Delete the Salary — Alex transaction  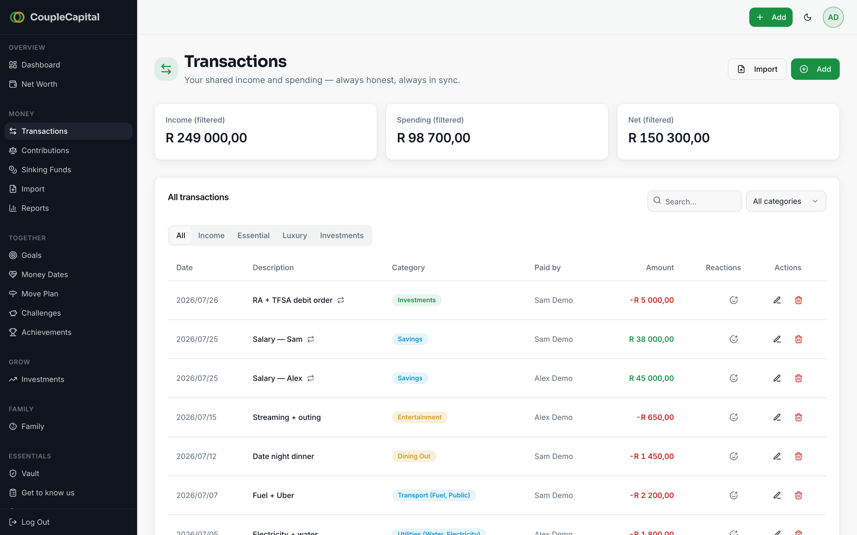pyautogui.click(x=799, y=378)
